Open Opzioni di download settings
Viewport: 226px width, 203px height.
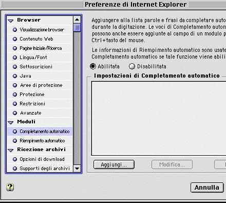[x=40, y=159]
